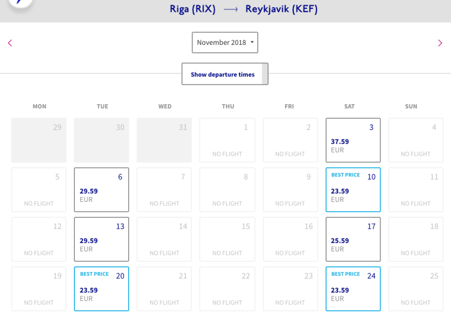Click the no-flight cell for Thursday 1
451x315 pixels.
[227, 140]
